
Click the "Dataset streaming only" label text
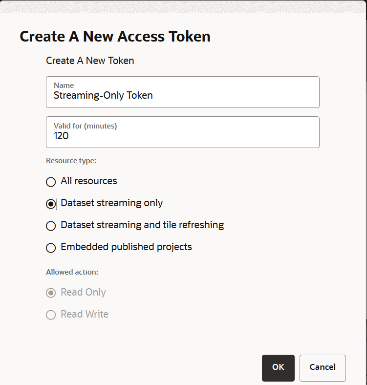pos(112,203)
